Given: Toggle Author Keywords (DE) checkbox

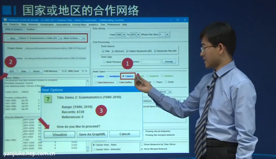Looking at the screenshot, I should [127, 51].
